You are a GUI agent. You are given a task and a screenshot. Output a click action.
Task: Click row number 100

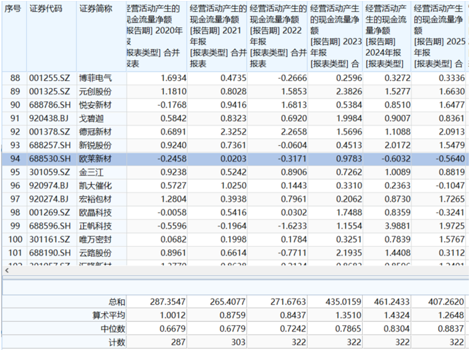click(15, 239)
